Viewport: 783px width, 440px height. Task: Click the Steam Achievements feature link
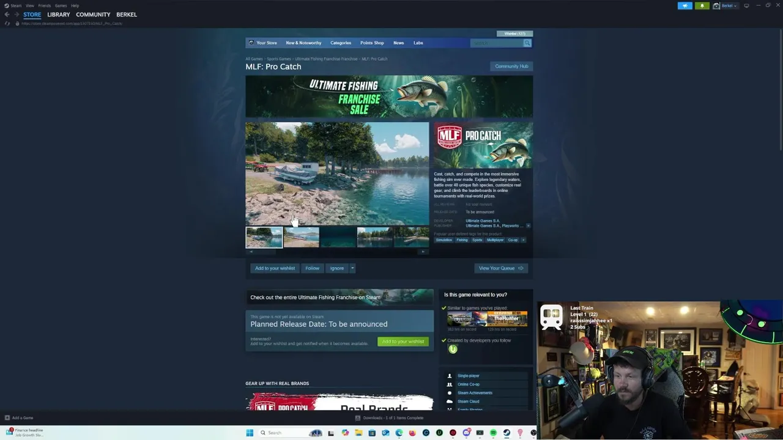[x=475, y=393]
